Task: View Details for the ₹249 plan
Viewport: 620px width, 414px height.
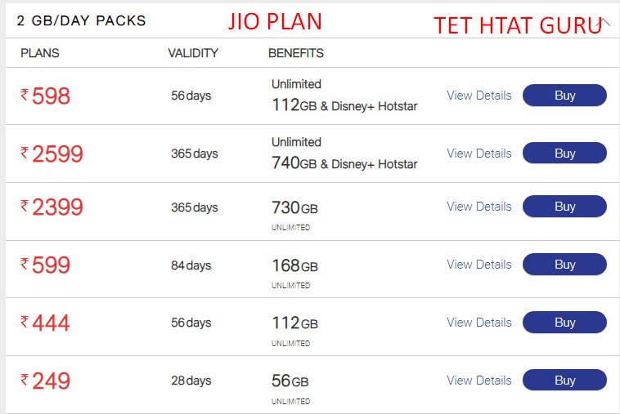Action: [x=479, y=380]
